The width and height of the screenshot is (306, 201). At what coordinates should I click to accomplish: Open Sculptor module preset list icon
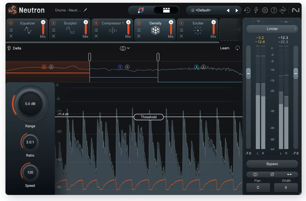pos(53,30)
